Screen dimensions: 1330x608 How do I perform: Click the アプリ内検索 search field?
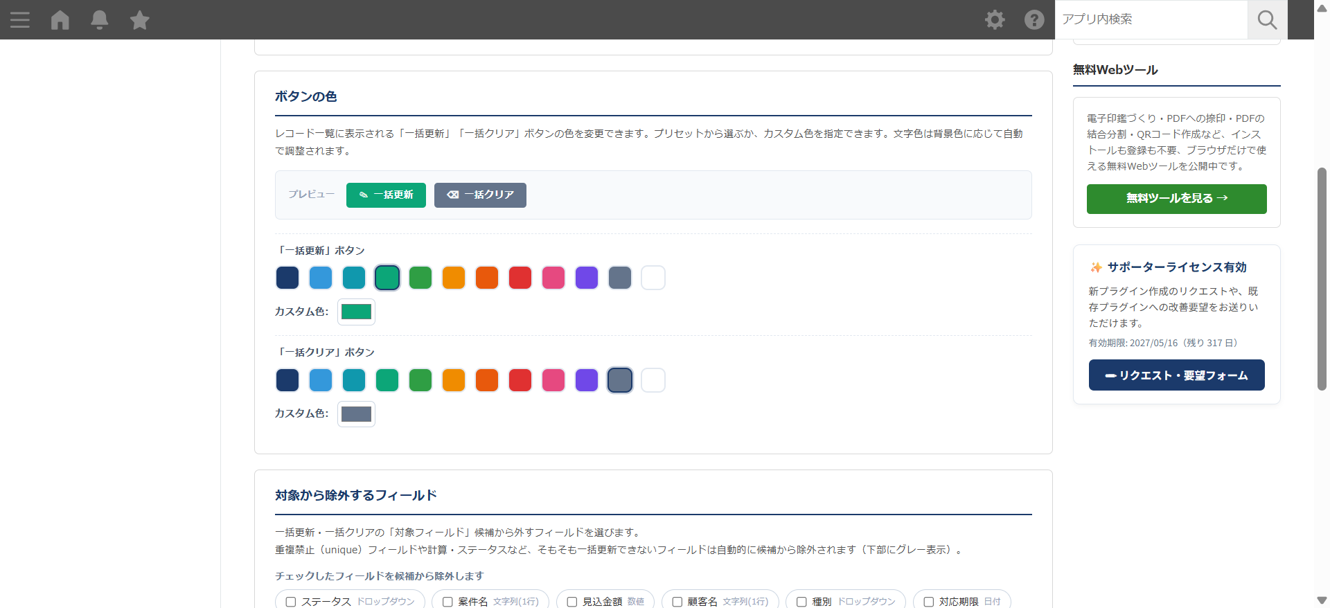(x=1151, y=19)
